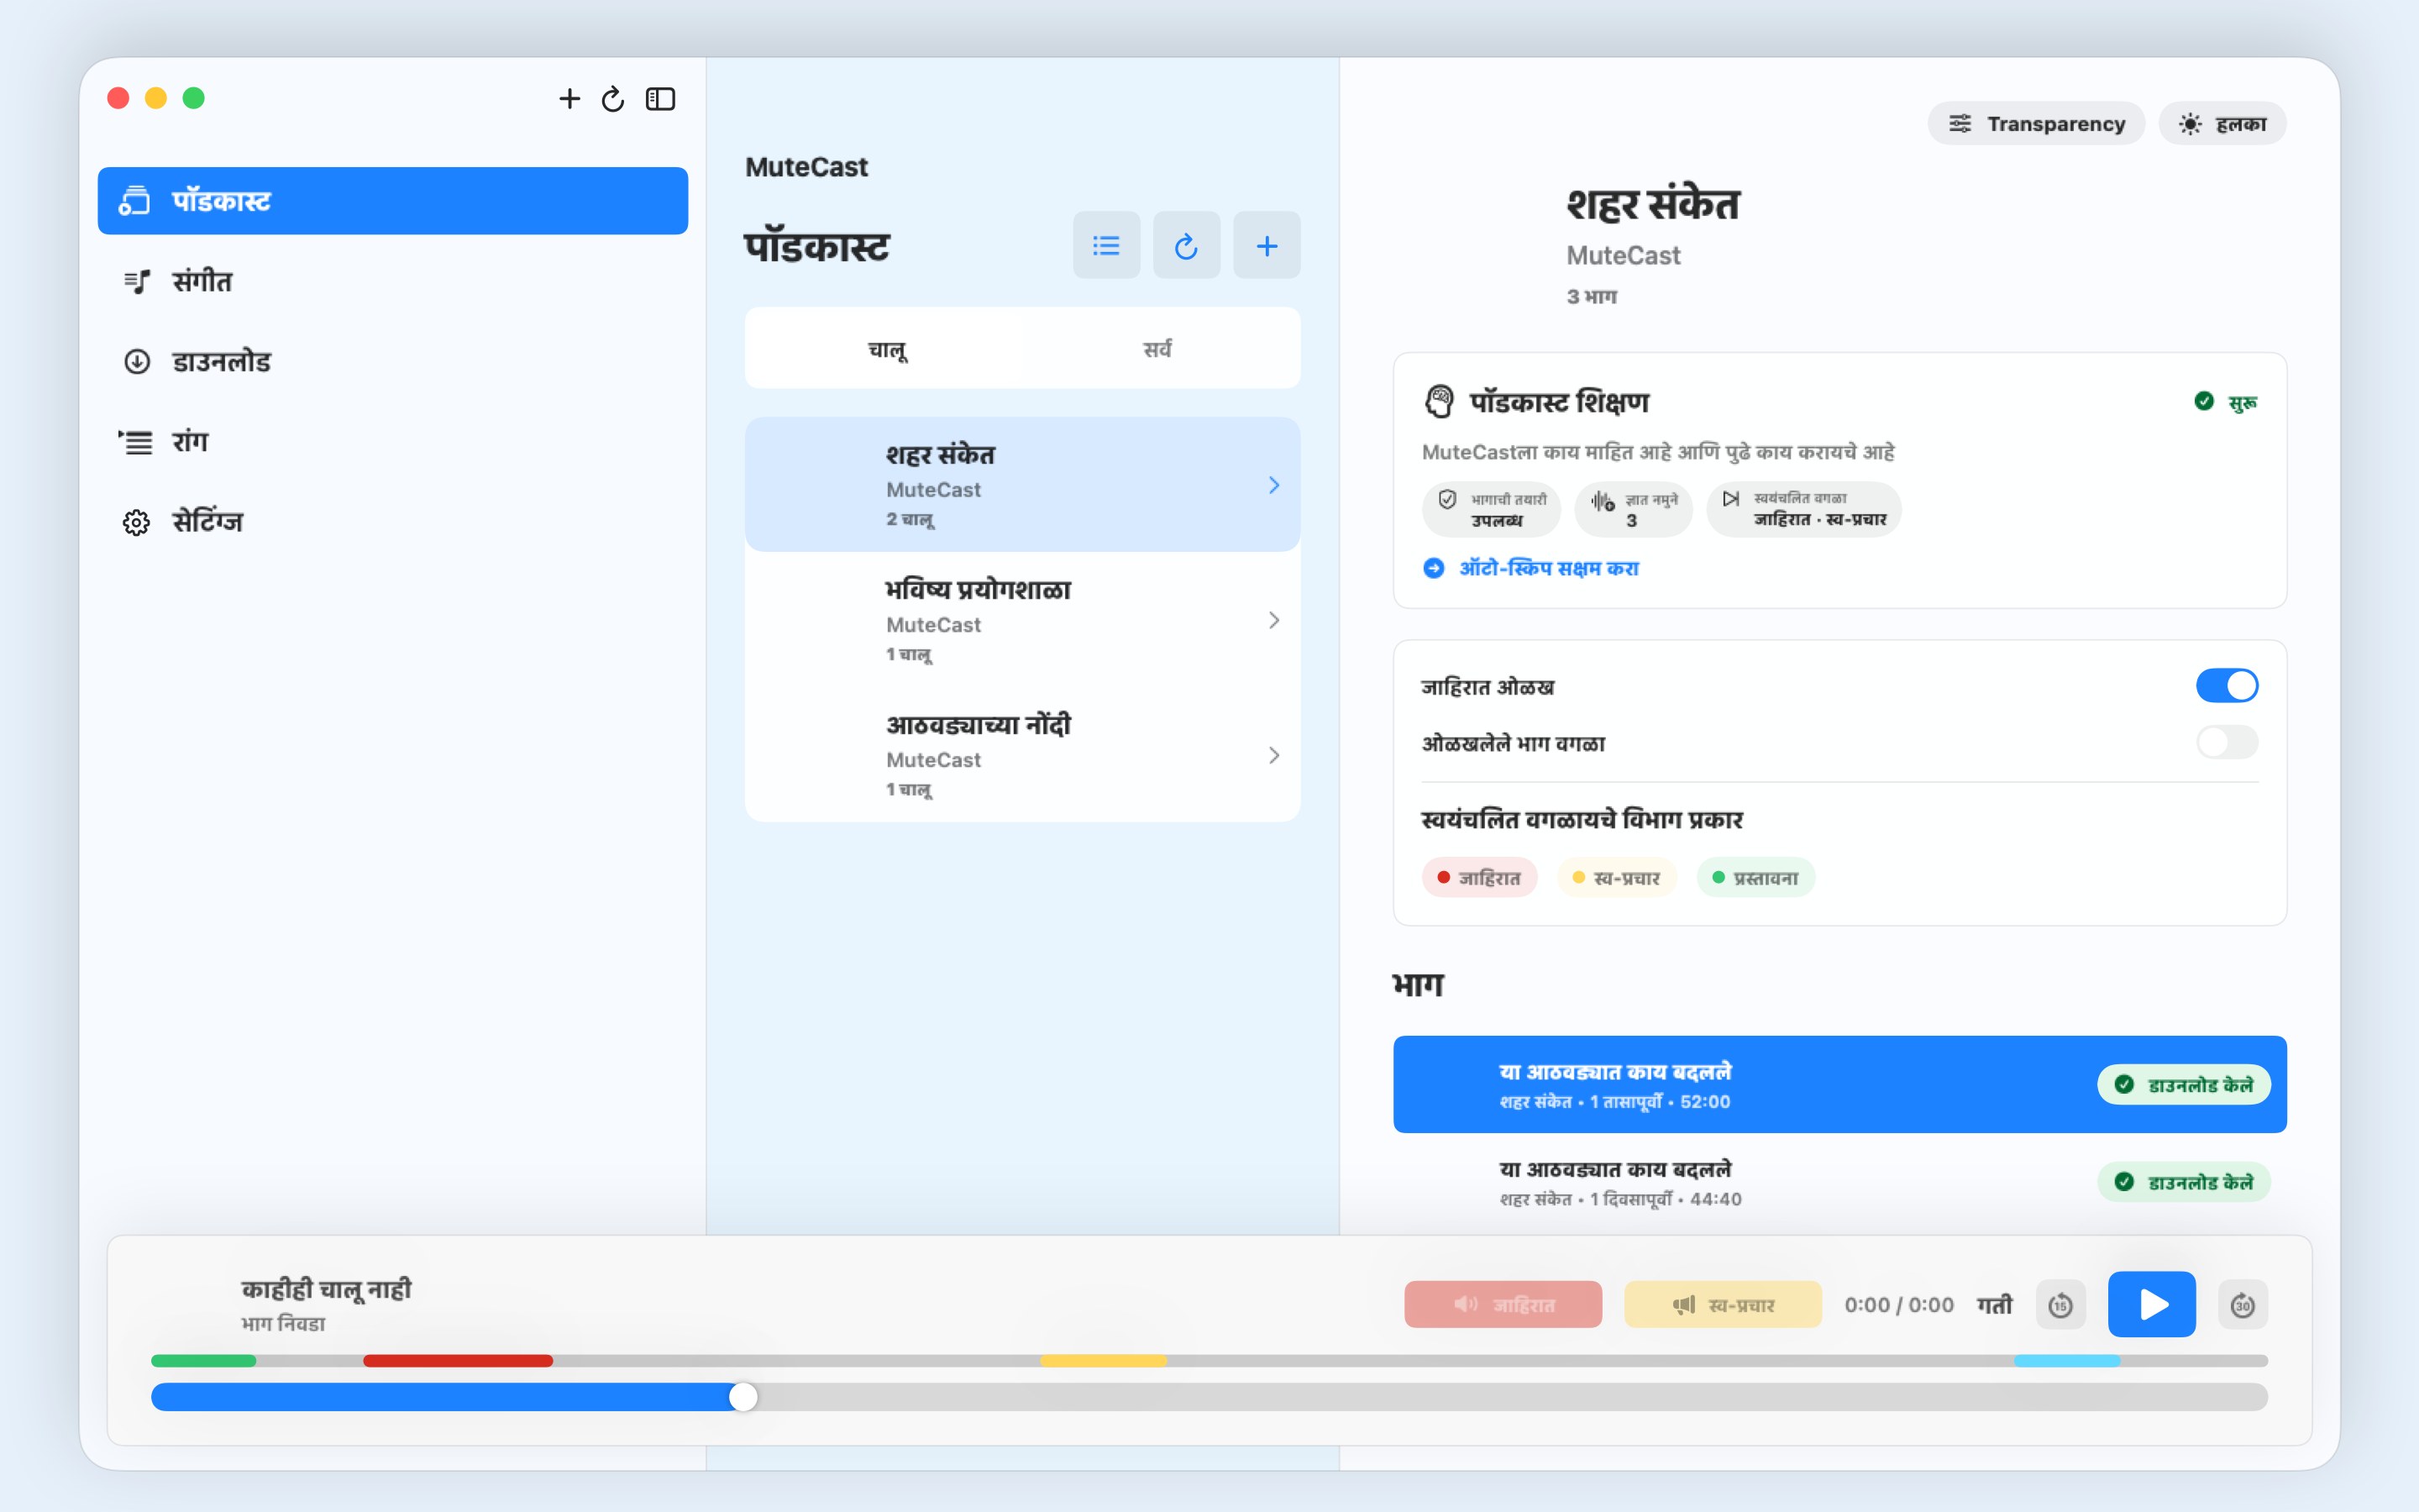Open the पॉडकास्ट sidebar section
The width and height of the screenshot is (2419, 1512).
click(393, 200)
